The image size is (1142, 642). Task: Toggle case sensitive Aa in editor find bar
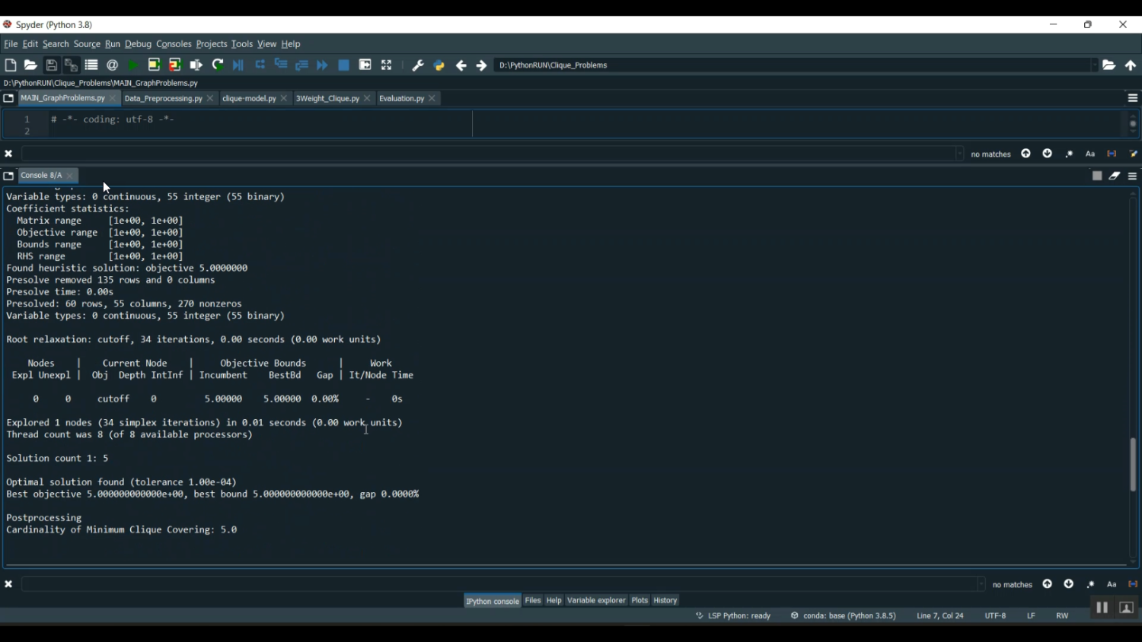(1090, 154)
